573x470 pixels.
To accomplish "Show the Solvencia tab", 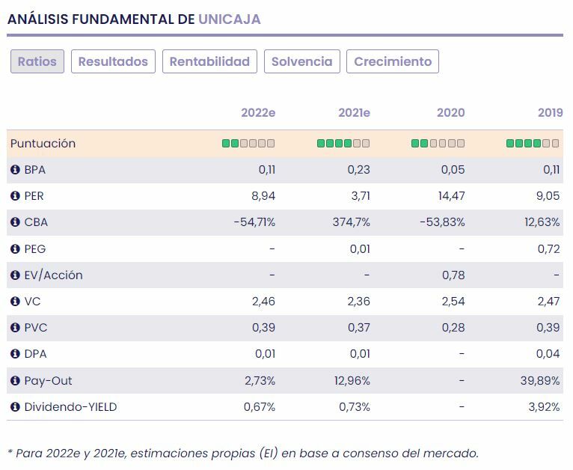I will click(x=302, y=61).
